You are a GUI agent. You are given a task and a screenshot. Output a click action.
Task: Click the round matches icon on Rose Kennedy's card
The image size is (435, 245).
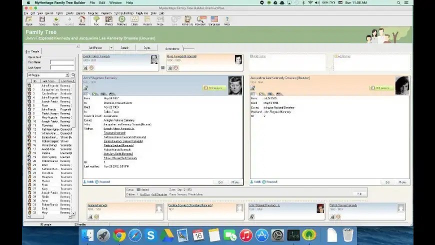click(175, 67)
